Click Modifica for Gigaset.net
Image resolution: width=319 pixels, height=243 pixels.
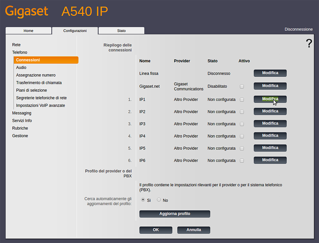(270, 86)
